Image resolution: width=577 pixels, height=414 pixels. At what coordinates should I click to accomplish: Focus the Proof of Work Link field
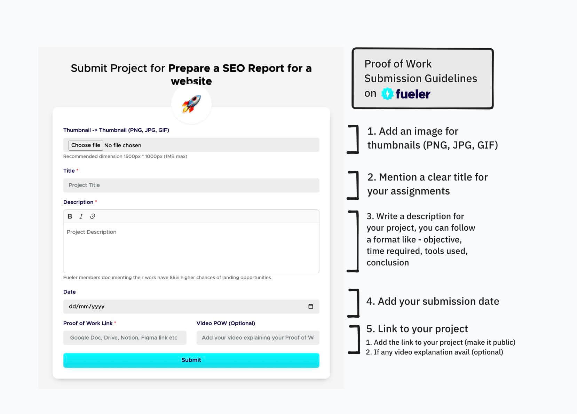(x=125, y=338)
